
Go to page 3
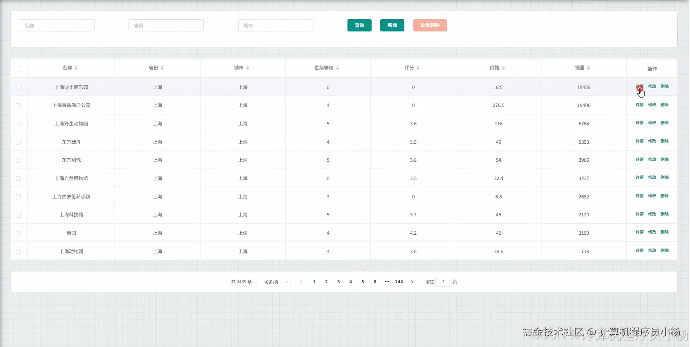[x=338, y=282]
